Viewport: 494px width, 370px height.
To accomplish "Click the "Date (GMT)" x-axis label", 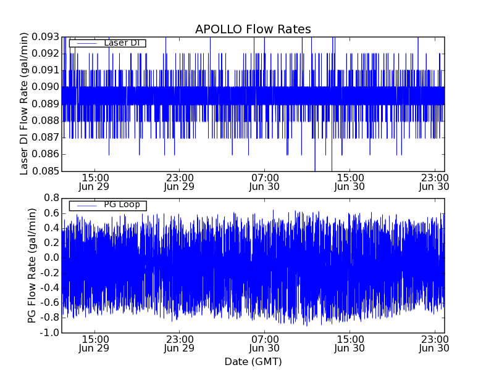I will tap(253, 361).
